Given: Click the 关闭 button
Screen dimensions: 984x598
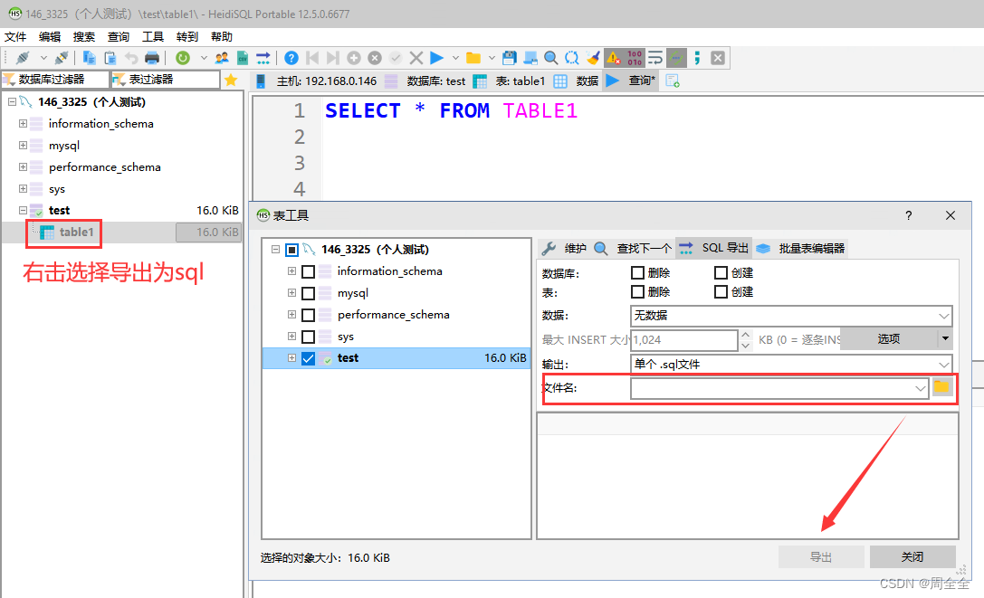Looking at the screenshot, I should [x=912, y=556].
